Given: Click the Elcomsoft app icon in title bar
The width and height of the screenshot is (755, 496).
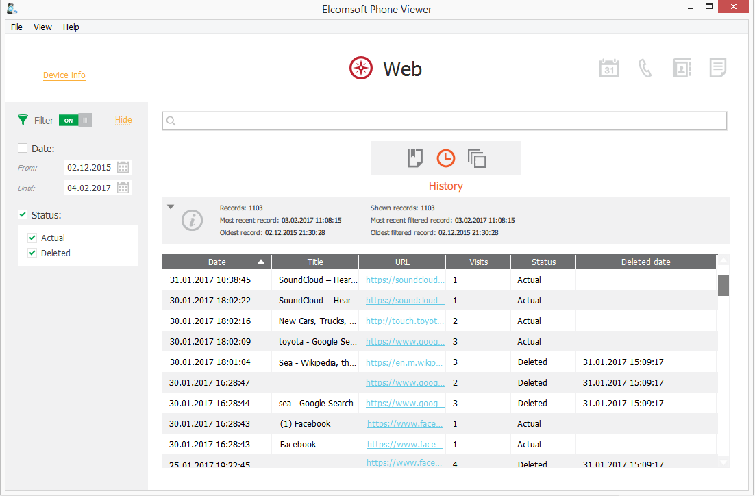Looking at the screenshot, I should pyautogui.click(x=12, y=9).
